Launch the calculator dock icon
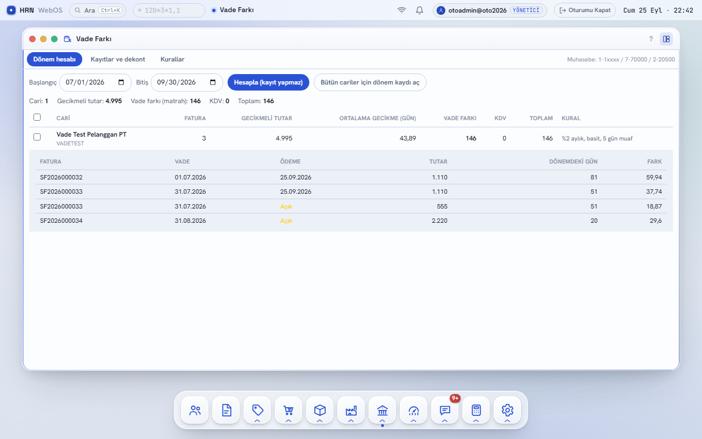This screenshot has height=439, width=702. pyautogui.click(x=476, y=409)
